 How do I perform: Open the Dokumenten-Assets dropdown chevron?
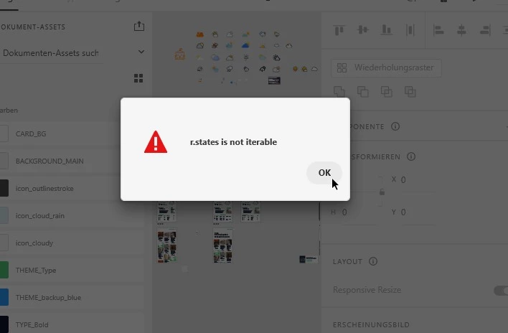click(141, 52)
